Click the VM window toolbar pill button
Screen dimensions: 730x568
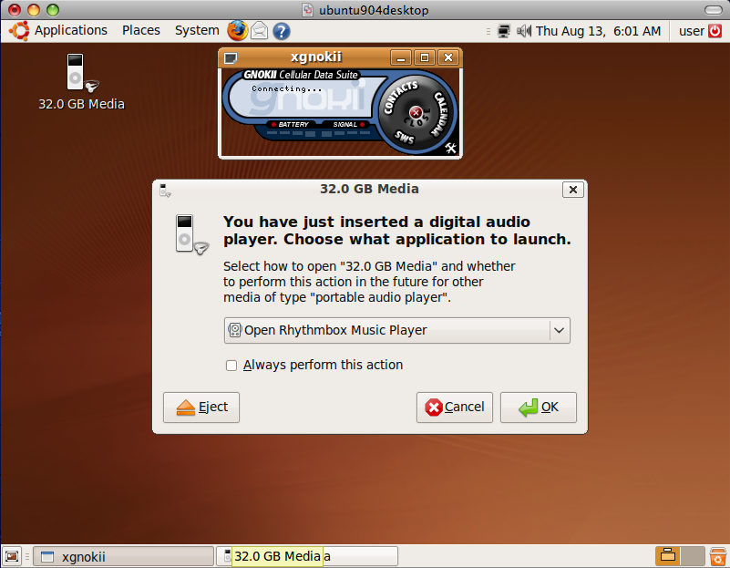(714, 10)
